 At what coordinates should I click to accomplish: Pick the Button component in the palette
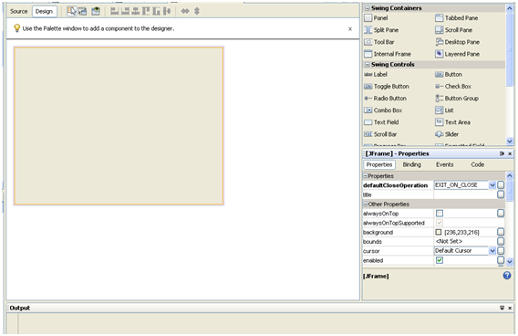pos(449,74)
